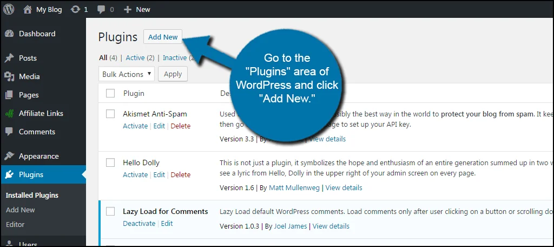The width and height of the screenshot is (554, 247).
Task: Filter plugins by All
Action: [x=103, y=57]
